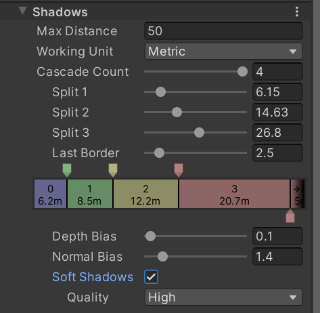Click the Soft Shadows label
This screenshot has height=313, width=320.
point(93,277)
